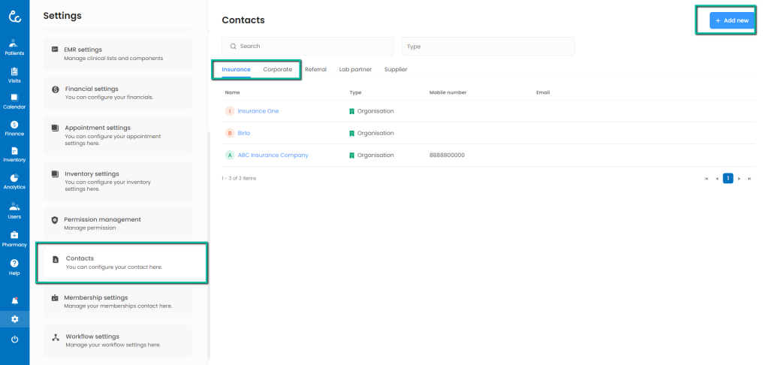This screenshot has width=769, height=365.
Task: Go to Visits in the sidebar
Action: click(14, 74)
